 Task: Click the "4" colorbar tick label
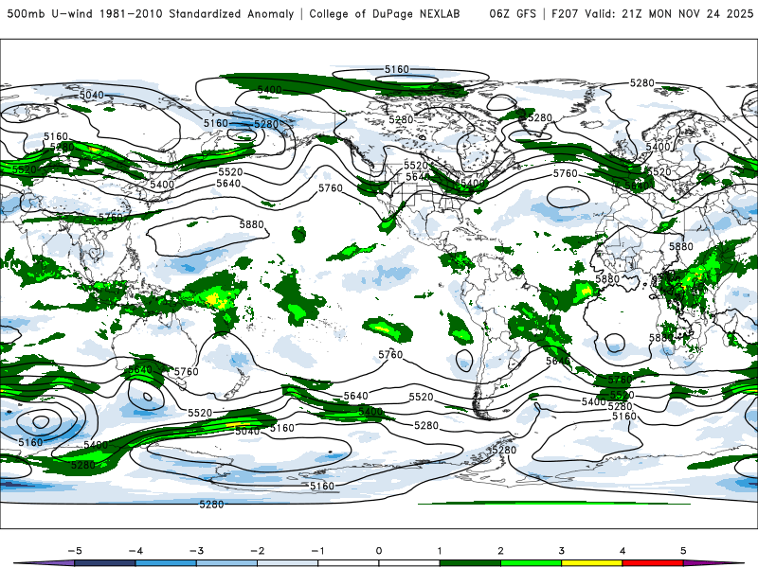623,551
